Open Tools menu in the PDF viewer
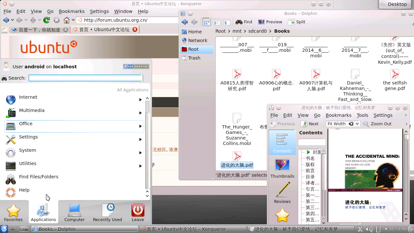This screenshot has width=414, height=233. (362, 115)
